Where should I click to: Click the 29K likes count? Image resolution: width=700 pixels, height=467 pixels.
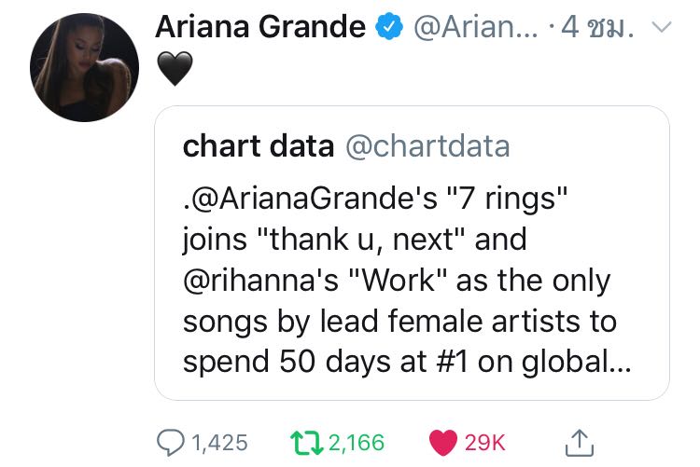[484, 443]
